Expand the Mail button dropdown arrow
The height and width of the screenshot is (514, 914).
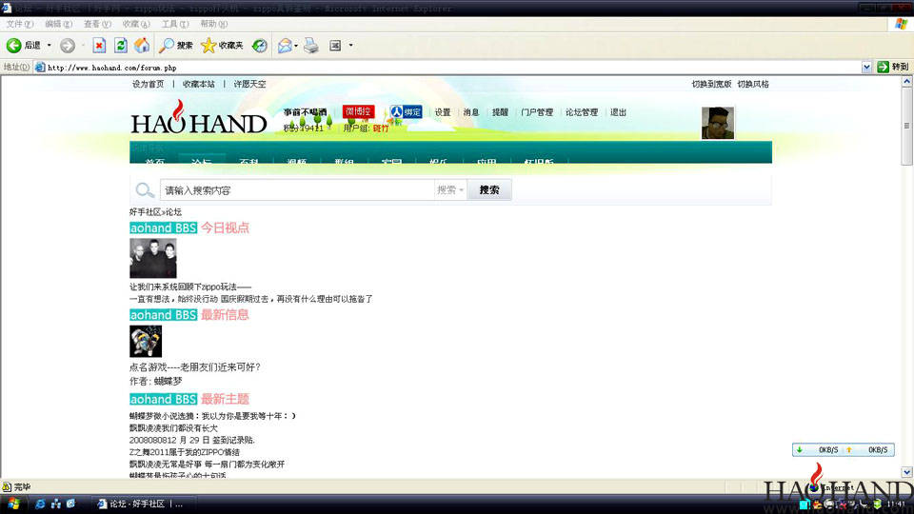click(296, 46)
